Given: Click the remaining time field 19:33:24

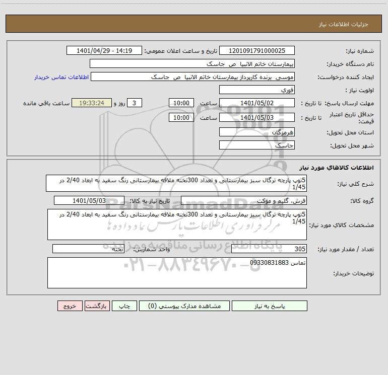Looking at the screenshot, I should pyautogui.click(x=92, y=103).
